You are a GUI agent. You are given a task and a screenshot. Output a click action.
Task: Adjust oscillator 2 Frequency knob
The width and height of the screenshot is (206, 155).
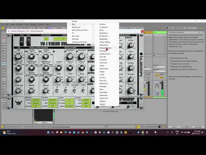point(70,56)
